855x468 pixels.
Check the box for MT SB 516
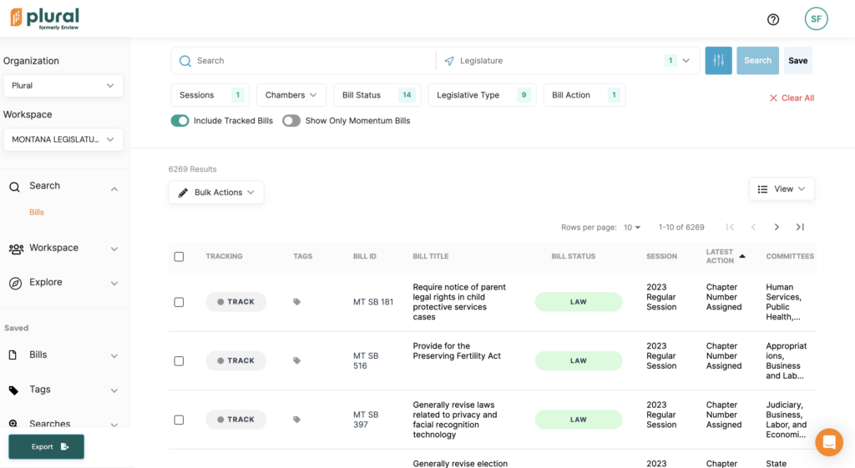(179, 361)
